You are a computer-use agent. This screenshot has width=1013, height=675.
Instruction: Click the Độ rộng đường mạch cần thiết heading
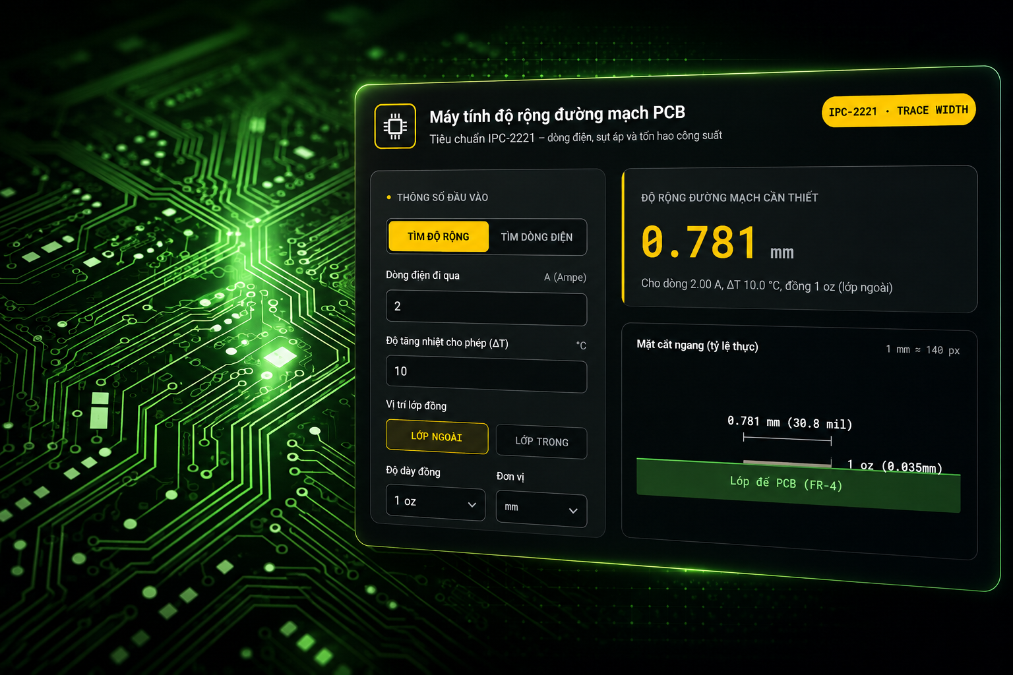[x=729, y=198]
